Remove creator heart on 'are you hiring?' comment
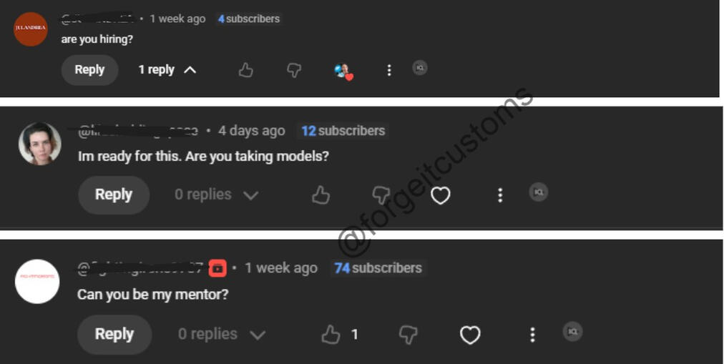This screenshot has width=724, height=364. pyautogui.click(x=343, y=71)
